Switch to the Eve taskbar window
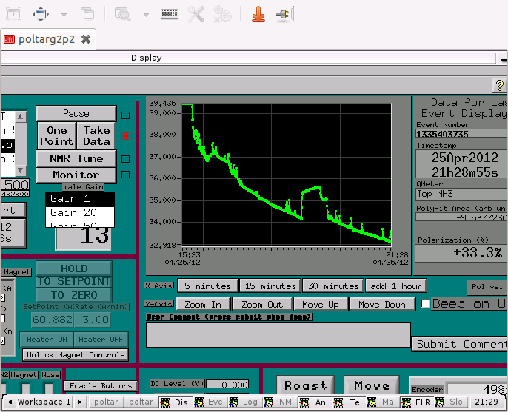The height and width of the screenshot is (412, 508). [209, 402]
